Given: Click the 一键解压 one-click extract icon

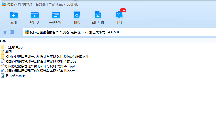Looking at the screenshot, I should pyautogui.click(x=56, y=15).
